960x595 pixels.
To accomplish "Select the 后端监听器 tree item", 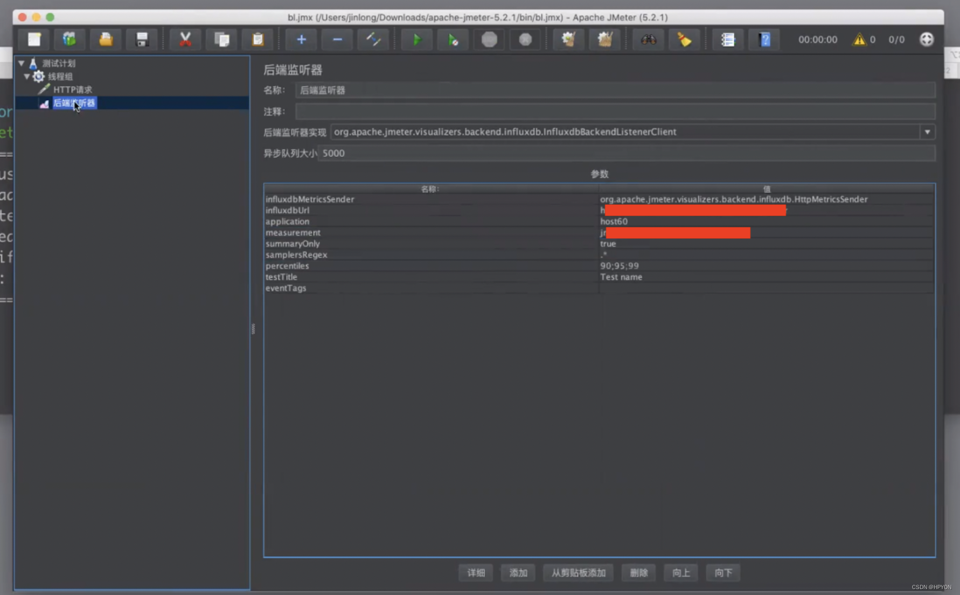I will point(74,103).
